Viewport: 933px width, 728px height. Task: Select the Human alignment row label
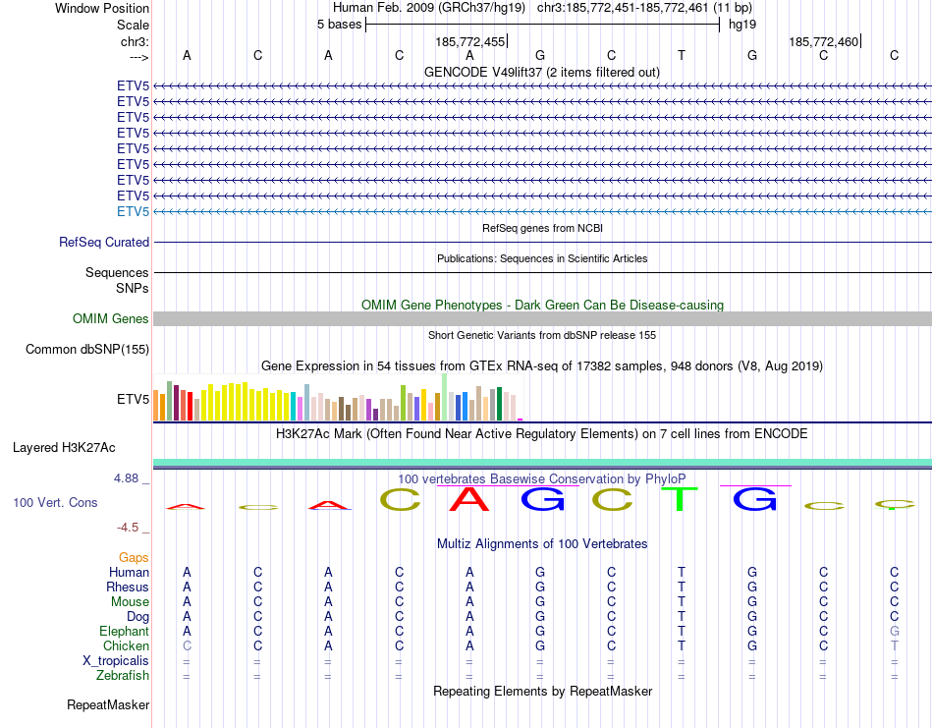point(129,573)
